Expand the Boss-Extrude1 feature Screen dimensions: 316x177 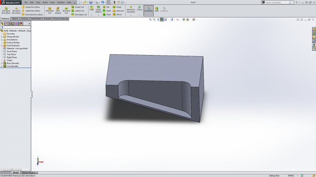(x=2, y=63)
